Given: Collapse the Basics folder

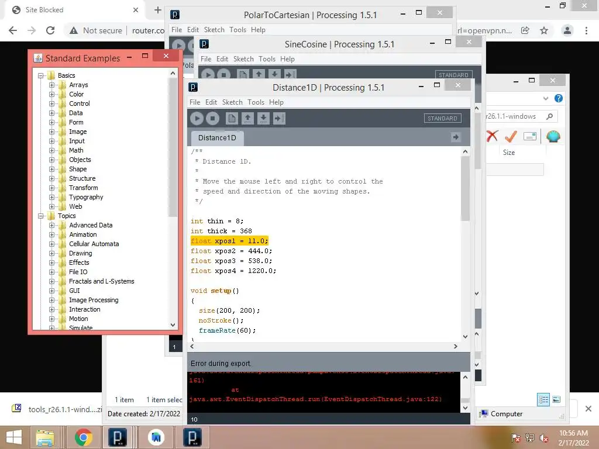Looking at the screenshot, I should [40, 75].
